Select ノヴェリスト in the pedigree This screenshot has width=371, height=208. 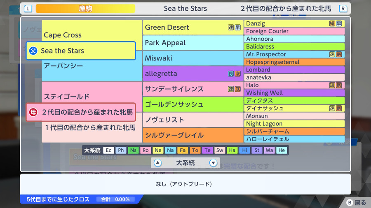click(193, 120)
